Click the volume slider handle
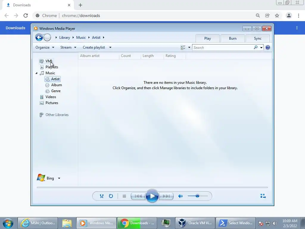 click(x=197, y=196)
